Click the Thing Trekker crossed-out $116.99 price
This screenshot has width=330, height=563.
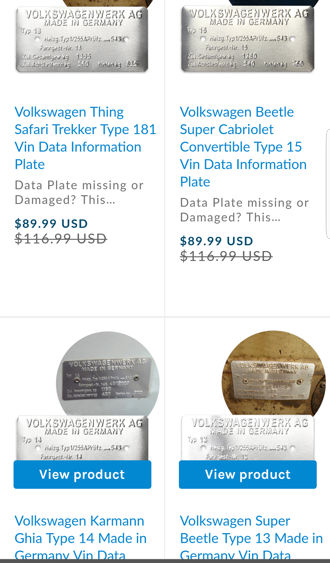61,239
